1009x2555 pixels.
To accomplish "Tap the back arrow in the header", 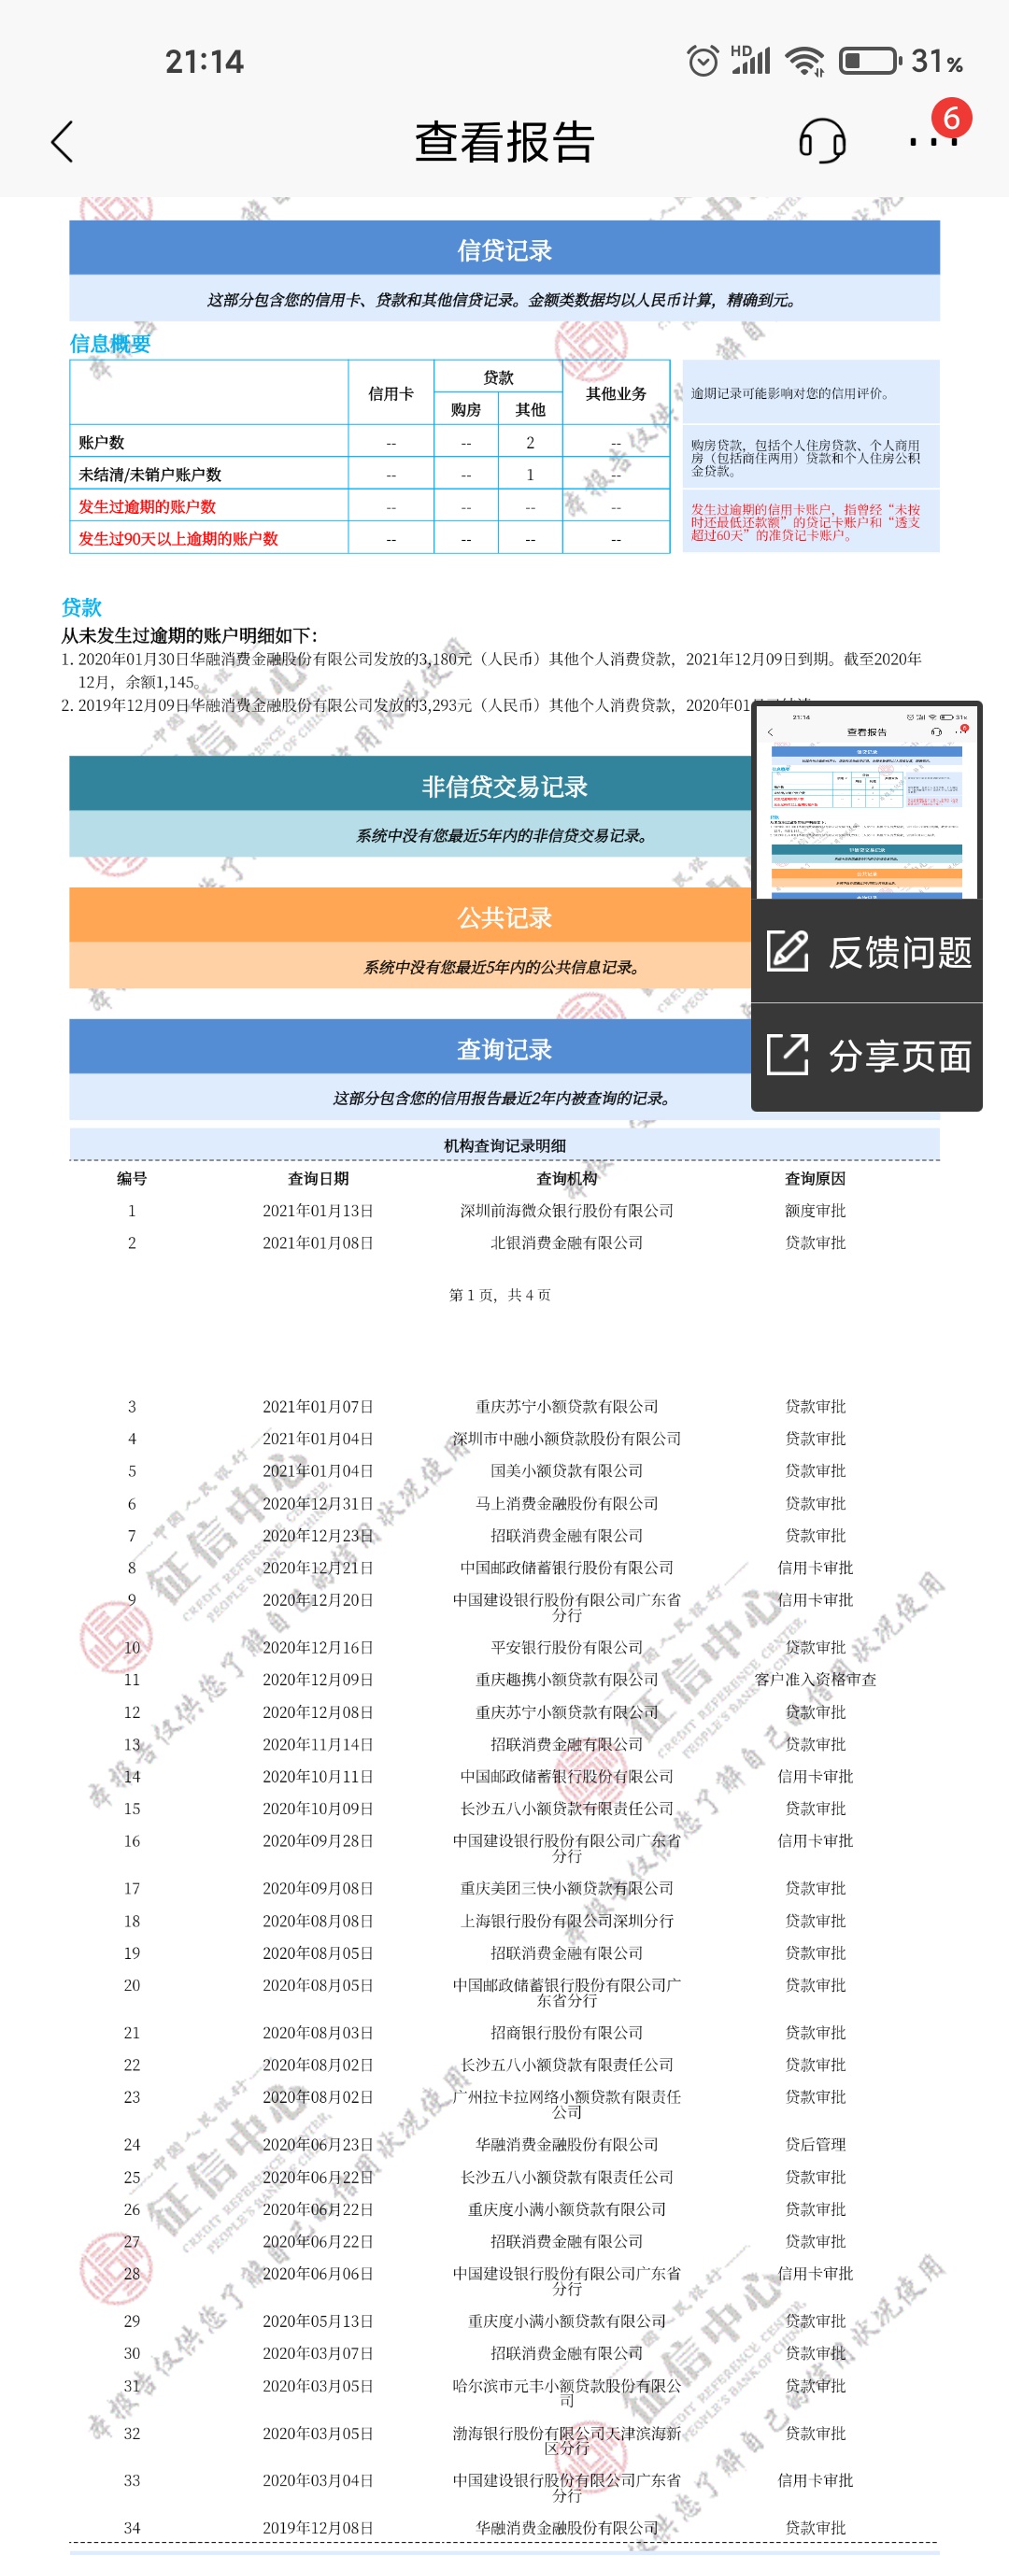I will pos(63,141).
